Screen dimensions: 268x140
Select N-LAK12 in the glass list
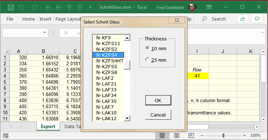pos(108,118)
